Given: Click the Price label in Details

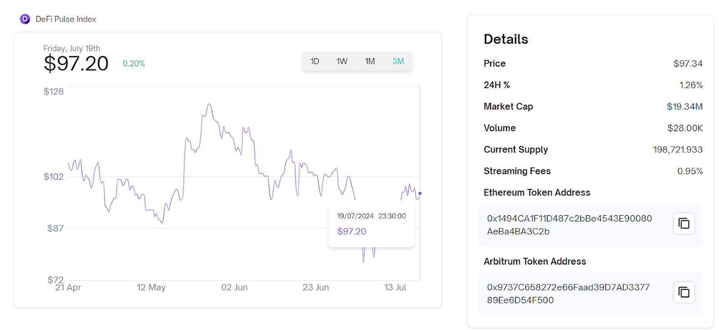Looking at the screenshot, I should coord(495,64).
